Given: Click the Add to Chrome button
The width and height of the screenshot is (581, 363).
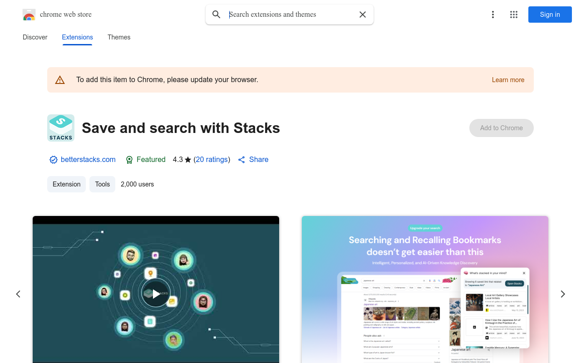Looking at the screenshot, I should tap(502, 128).
